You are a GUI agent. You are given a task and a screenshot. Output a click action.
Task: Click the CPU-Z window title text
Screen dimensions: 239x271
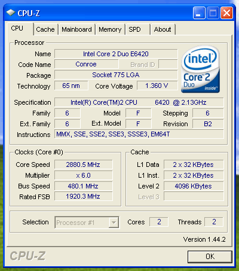click(29, 13)
